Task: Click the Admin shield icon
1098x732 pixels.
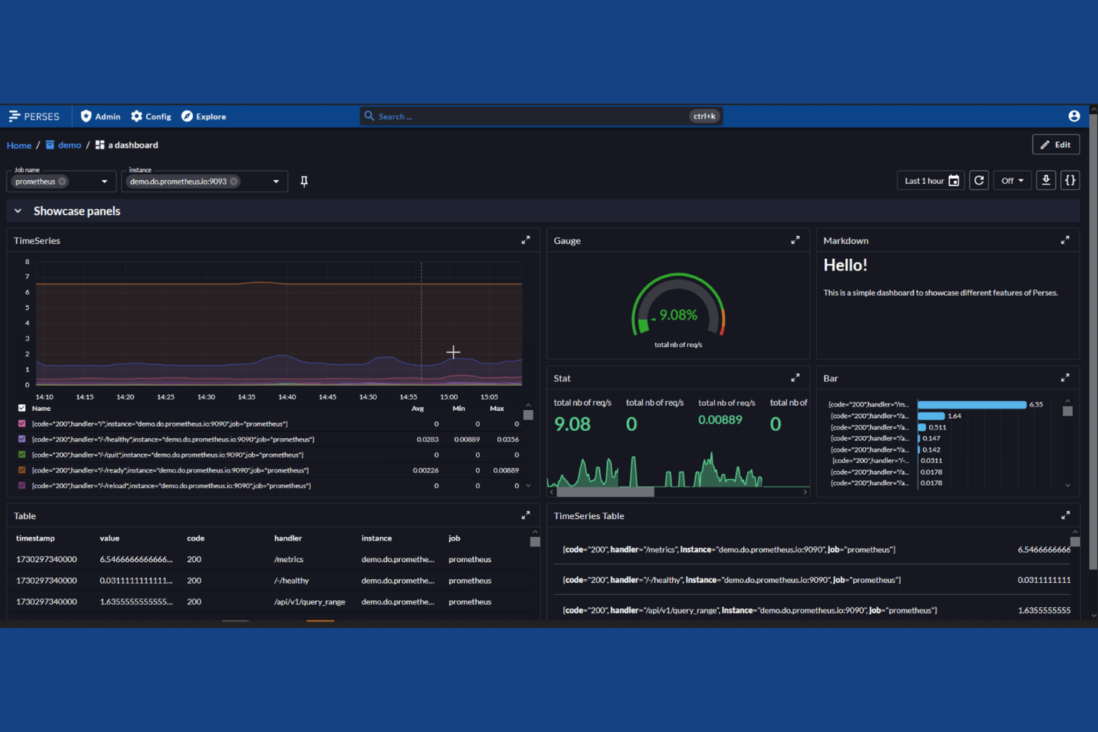Action: (85, 116)
